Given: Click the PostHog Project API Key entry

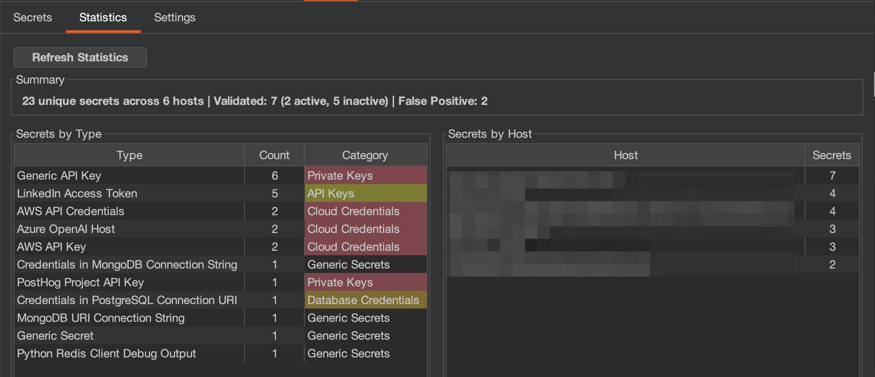Looking at the screenshot, I should pyautogui.click(x=129, y=282).
